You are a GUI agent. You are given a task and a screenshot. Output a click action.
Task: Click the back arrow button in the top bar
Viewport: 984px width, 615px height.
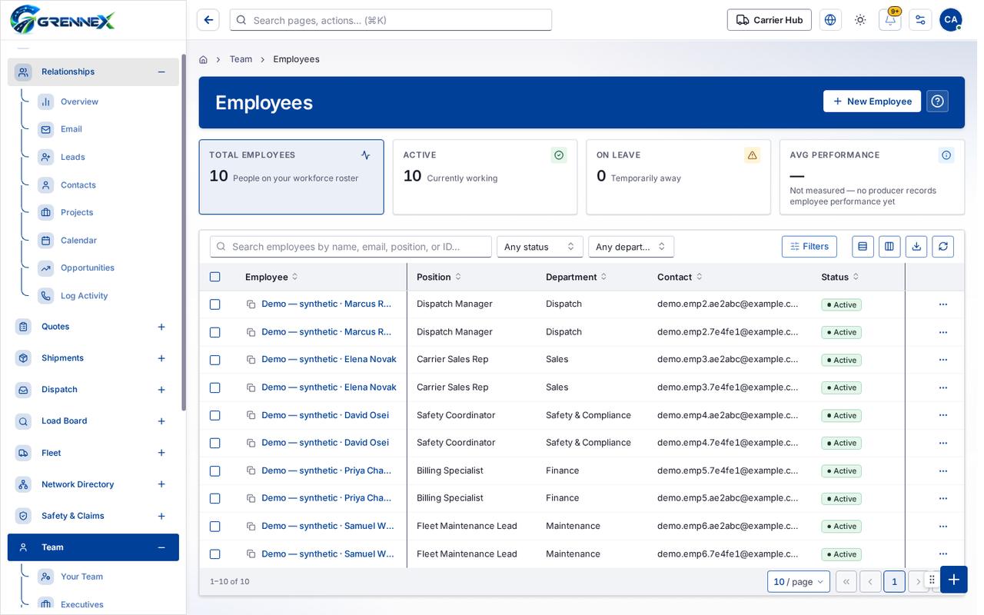point(208,20)
